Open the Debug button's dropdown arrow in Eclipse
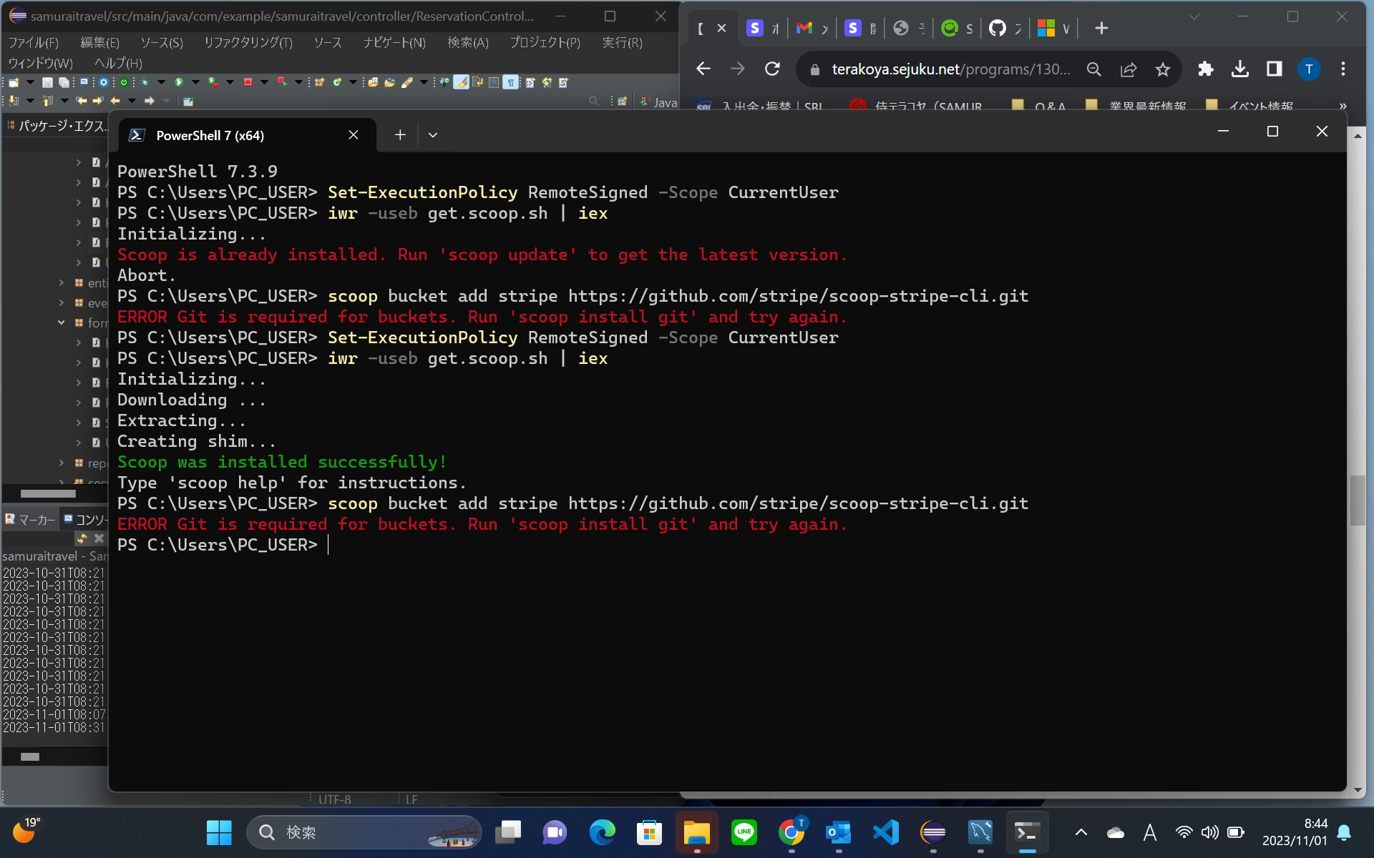1374x858 pixels. tap(161, 82)
